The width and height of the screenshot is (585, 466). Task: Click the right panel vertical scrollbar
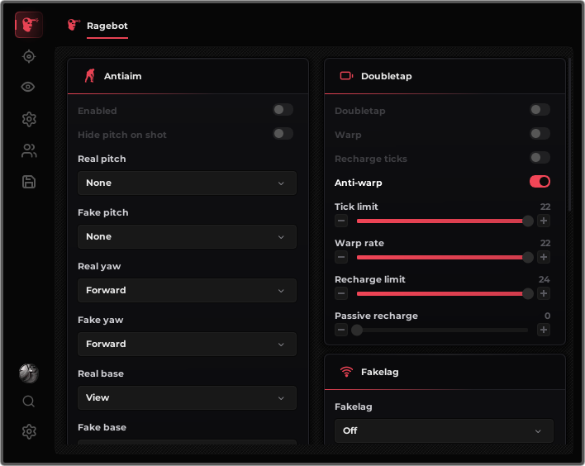pyautogui.click(x=569, y=135)
